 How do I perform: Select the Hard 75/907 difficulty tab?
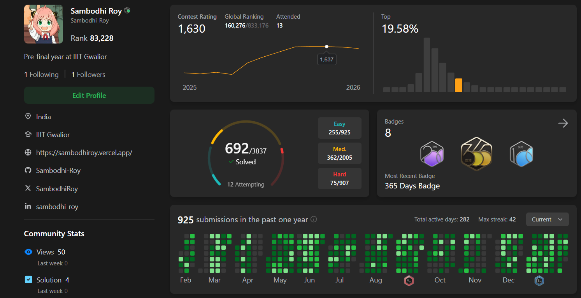(x=339, y=179)
